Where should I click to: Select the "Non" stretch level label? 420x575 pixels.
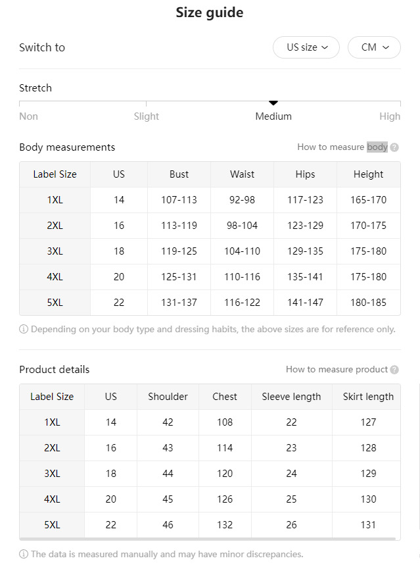pyautogui.click(x=29, y=116)
